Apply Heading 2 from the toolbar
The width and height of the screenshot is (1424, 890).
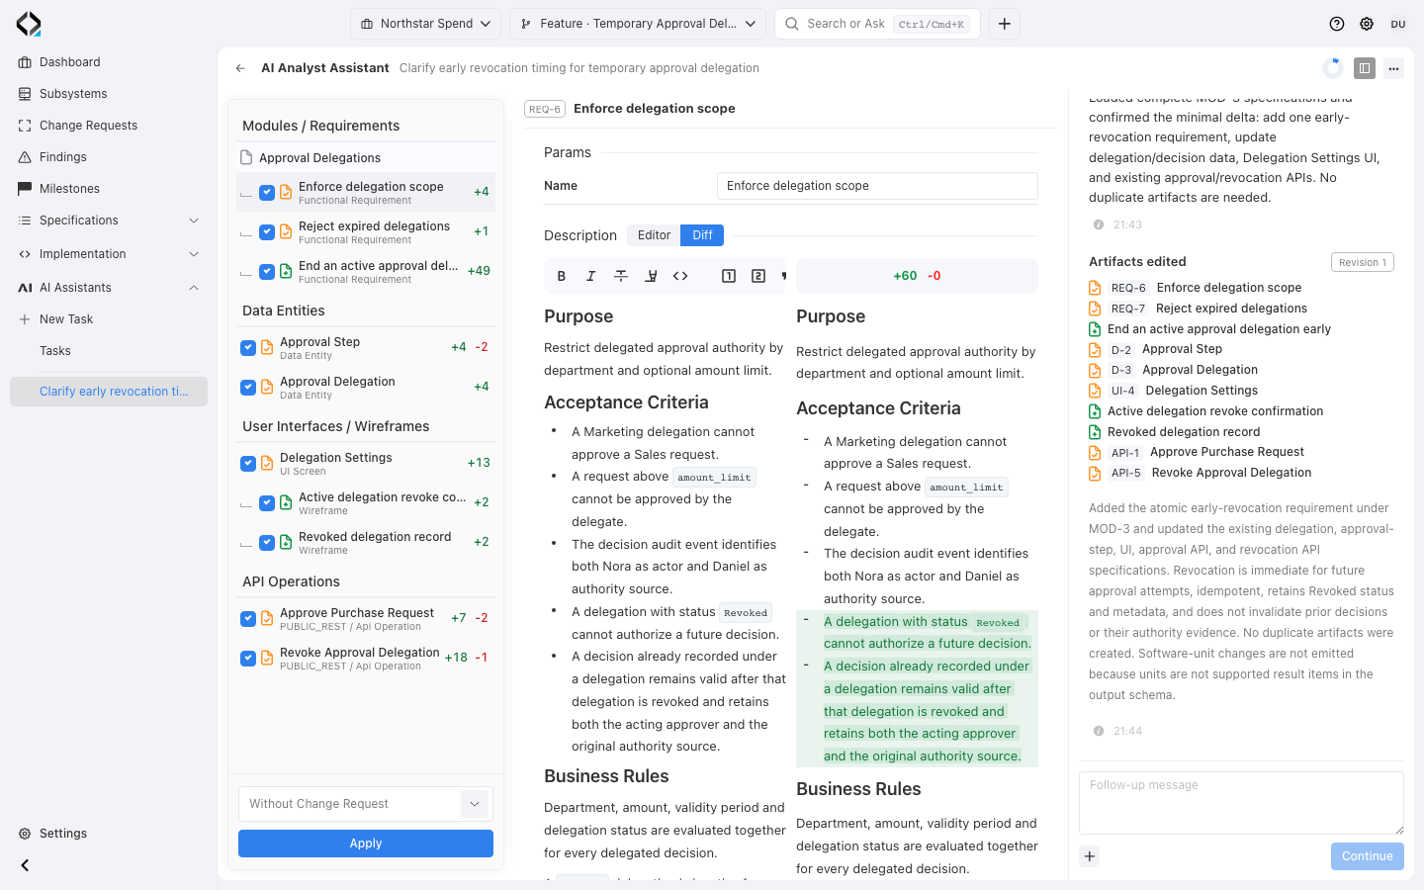coord(758,276)
